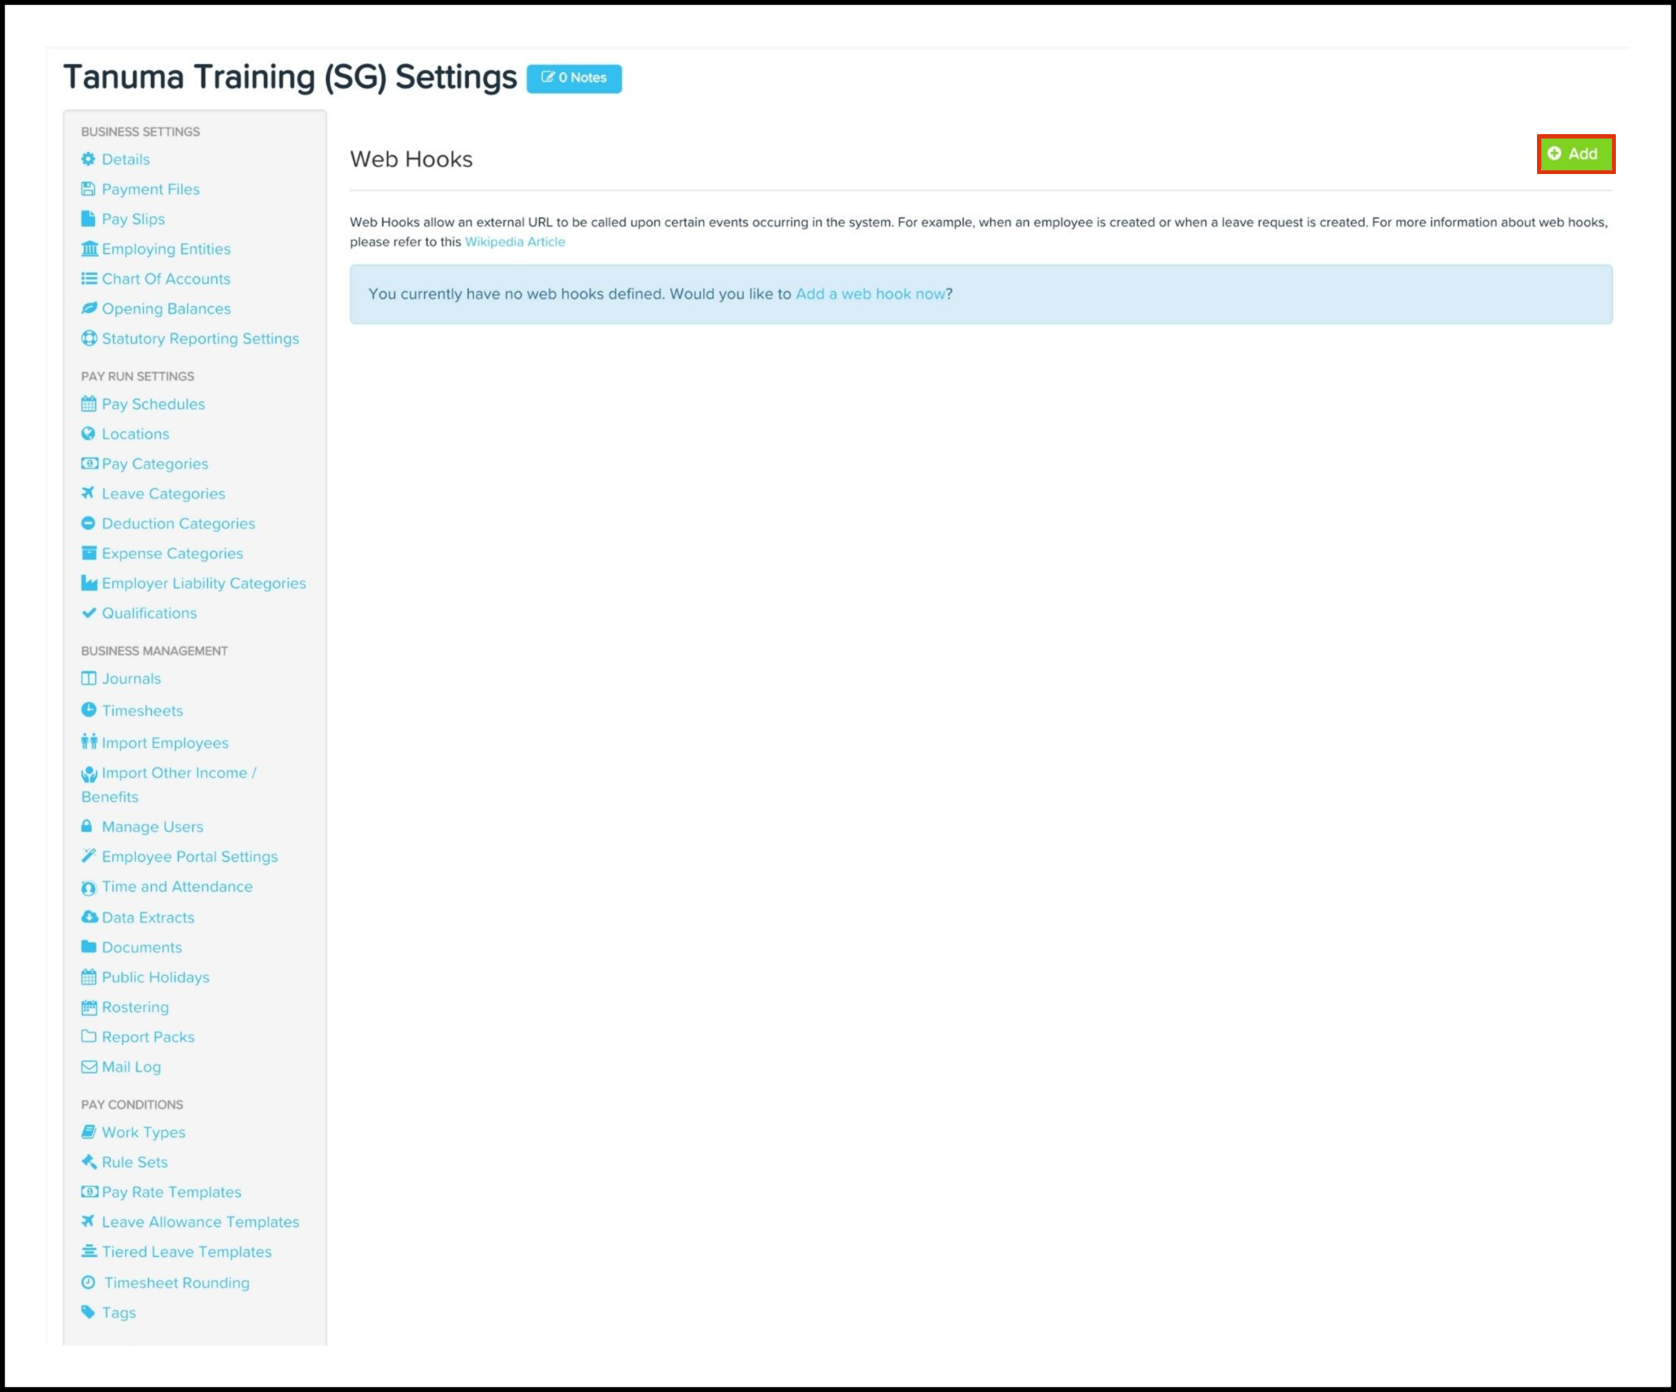The image size is (1676, 1392).
Task: Click the clock icon beside Timesheets
Action: pyautogui.click(x=89, y=710)
